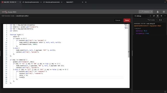Open the Deploy options dropdown arrow
Screen dimensions: 167x93
click(152, 12)
